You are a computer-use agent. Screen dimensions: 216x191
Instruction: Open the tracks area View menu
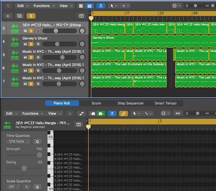pos(66,6)
